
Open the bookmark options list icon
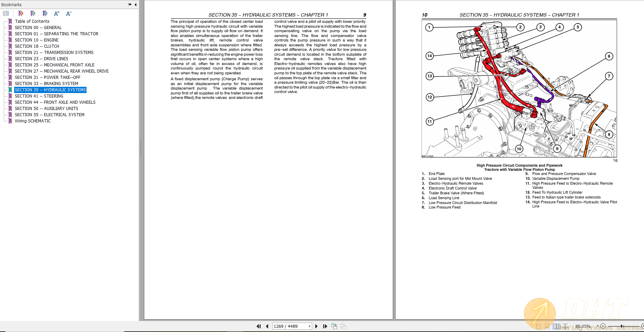click(6, 13)
